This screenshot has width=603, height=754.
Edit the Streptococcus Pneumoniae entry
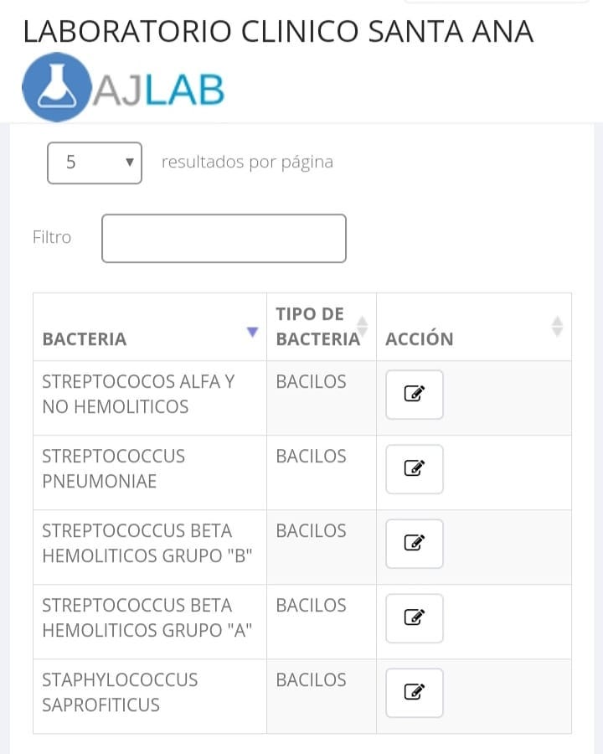[x=414, y=469]
